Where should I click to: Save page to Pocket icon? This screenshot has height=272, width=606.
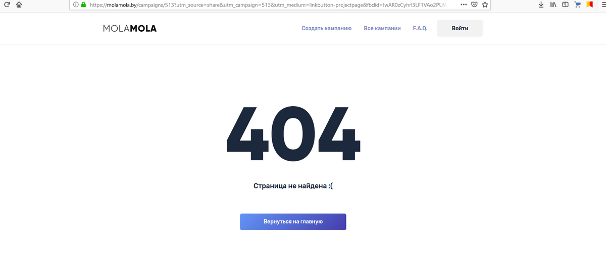[x=475, y=5]
